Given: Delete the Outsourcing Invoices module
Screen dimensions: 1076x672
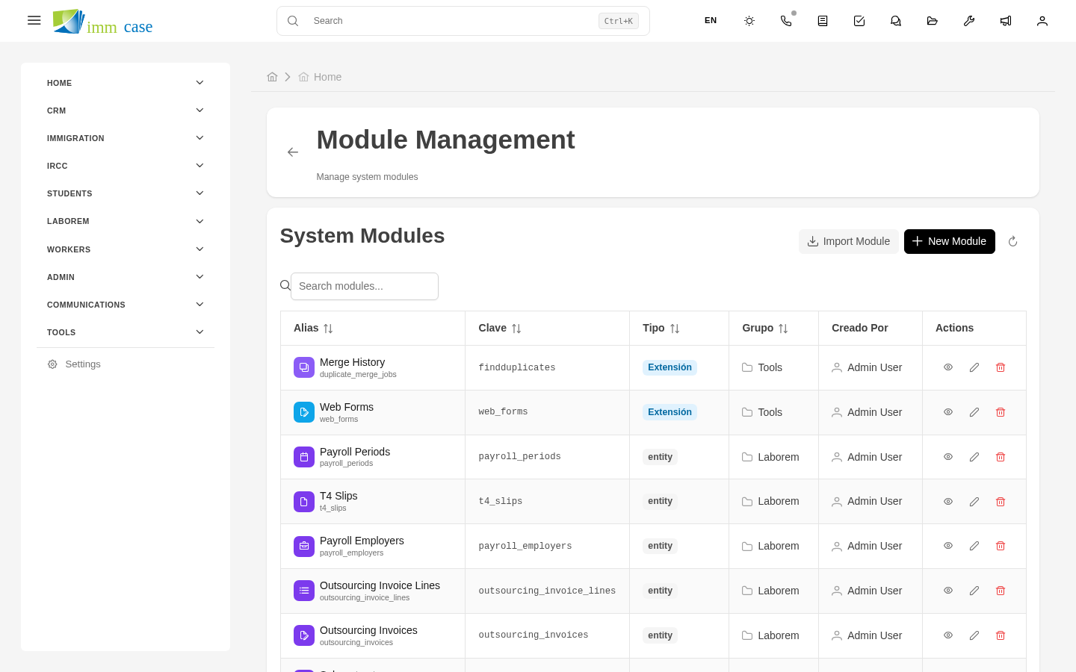Looking at the screenshot, I should click(1001, 635).
